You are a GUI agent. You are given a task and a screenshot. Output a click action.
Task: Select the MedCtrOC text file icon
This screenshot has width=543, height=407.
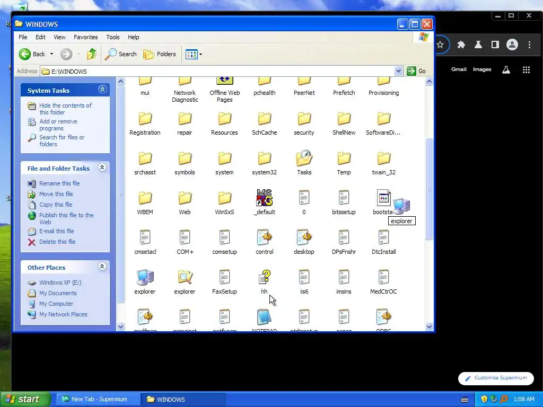pyautogui.click(x=383, y=277)
